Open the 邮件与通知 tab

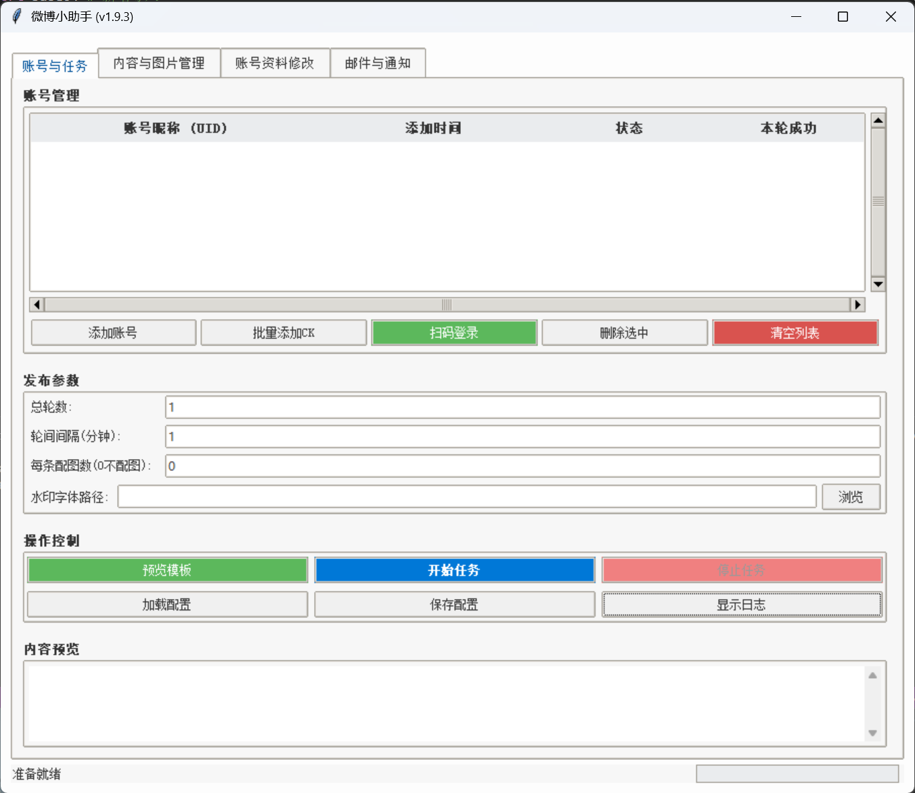pos(378,63)
